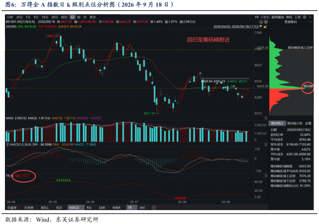Open the pulse diagnostic icon with red dot
The image size is (319, 224).
(261, 22)
